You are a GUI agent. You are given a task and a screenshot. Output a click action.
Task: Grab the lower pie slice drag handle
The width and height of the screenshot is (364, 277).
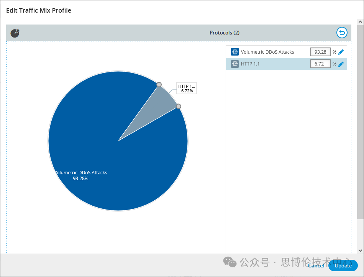pyautogui.click(x=178, y=106)
